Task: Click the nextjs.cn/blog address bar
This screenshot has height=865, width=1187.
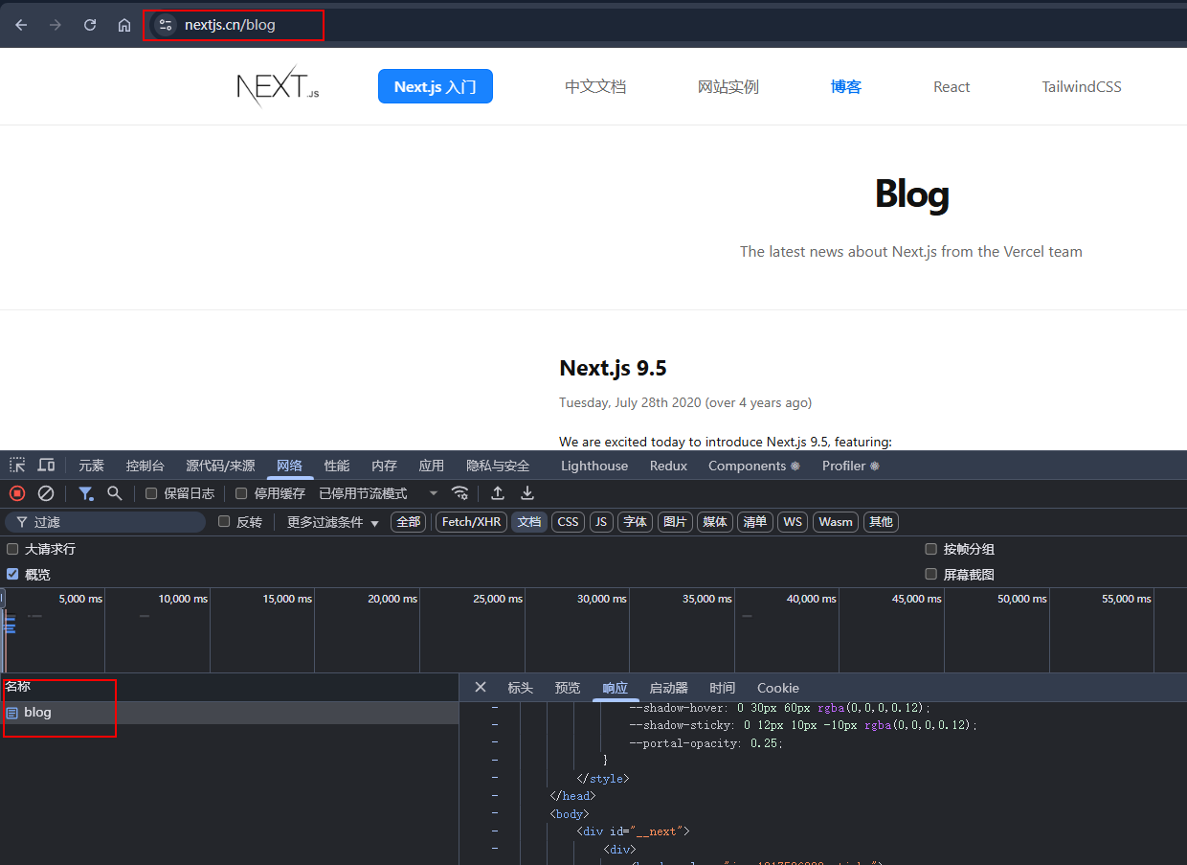Action: [x=230, y=25]
